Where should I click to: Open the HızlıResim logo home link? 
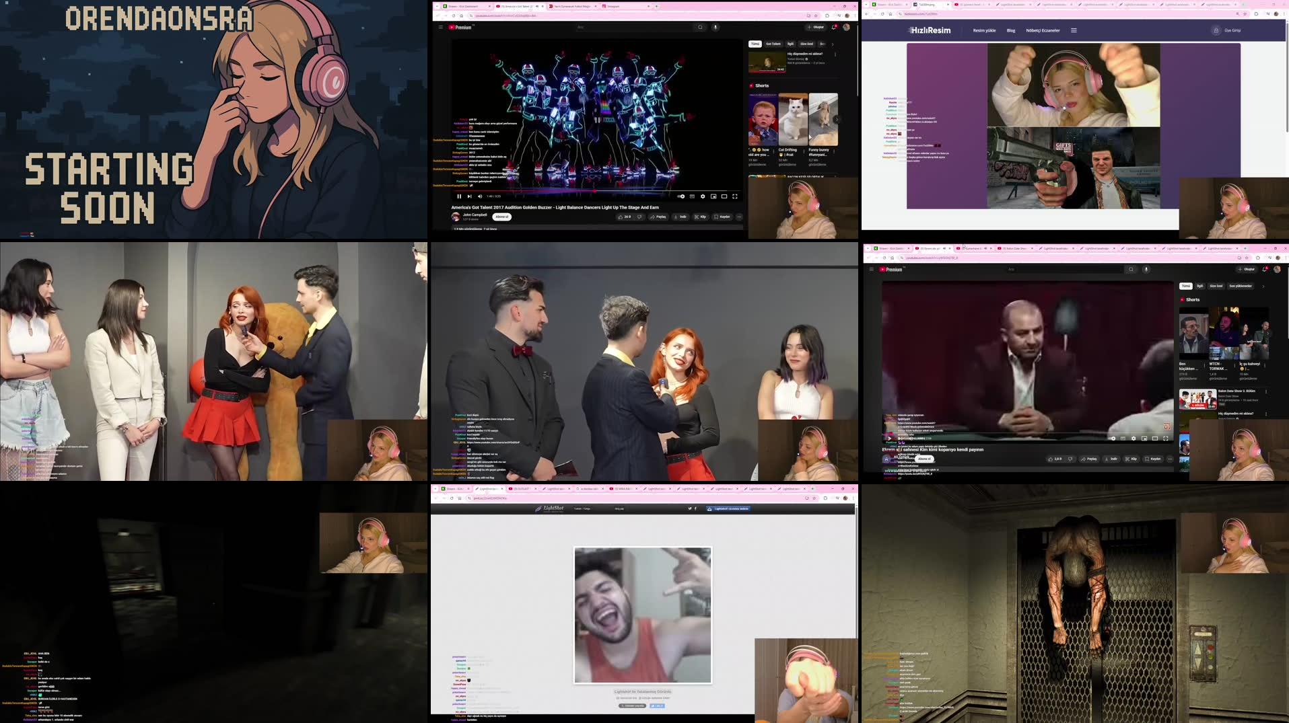tap(930, 30)
